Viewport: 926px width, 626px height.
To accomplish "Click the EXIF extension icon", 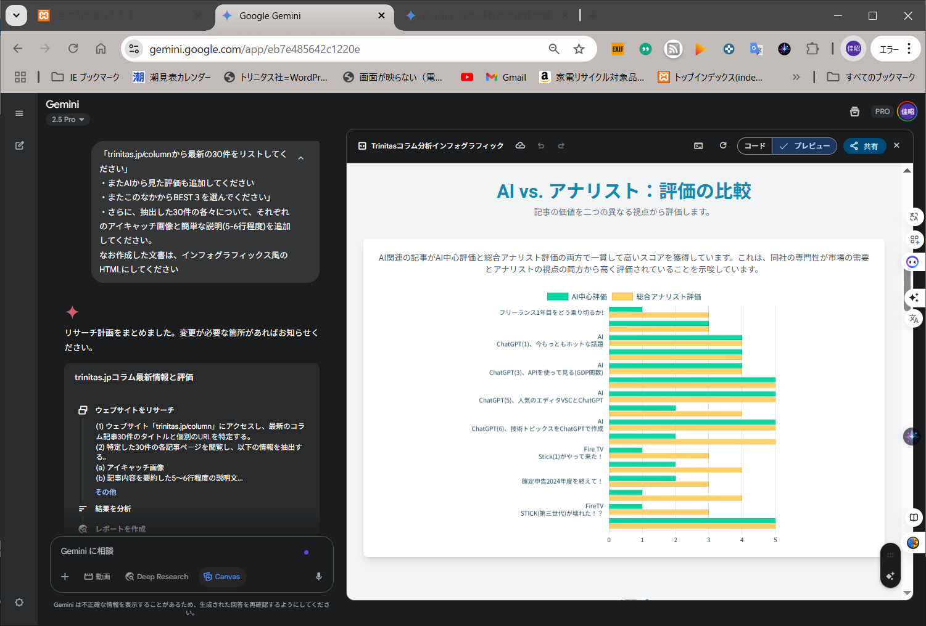I will click(618, 49).
